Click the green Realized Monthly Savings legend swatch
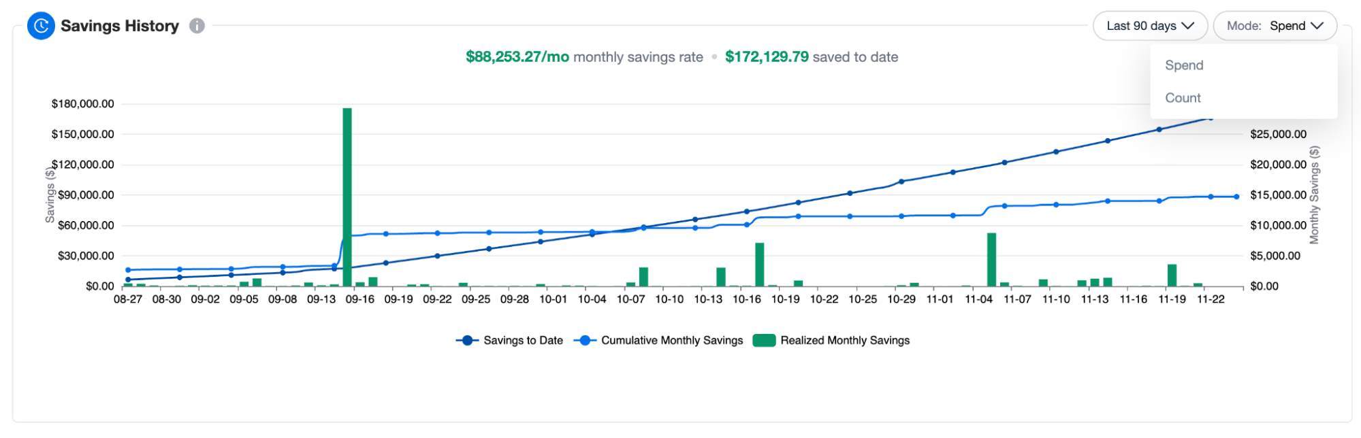1361x438 pixels. 764,341
